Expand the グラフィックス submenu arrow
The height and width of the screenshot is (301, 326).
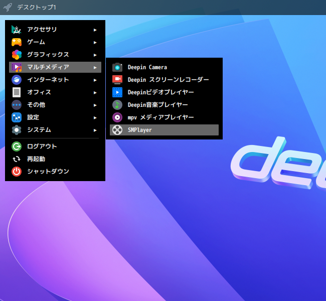pyautogui.click(x=95, y=55)
